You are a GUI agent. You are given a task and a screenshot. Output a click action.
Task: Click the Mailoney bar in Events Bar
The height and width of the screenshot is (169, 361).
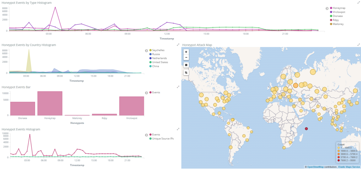77,115
